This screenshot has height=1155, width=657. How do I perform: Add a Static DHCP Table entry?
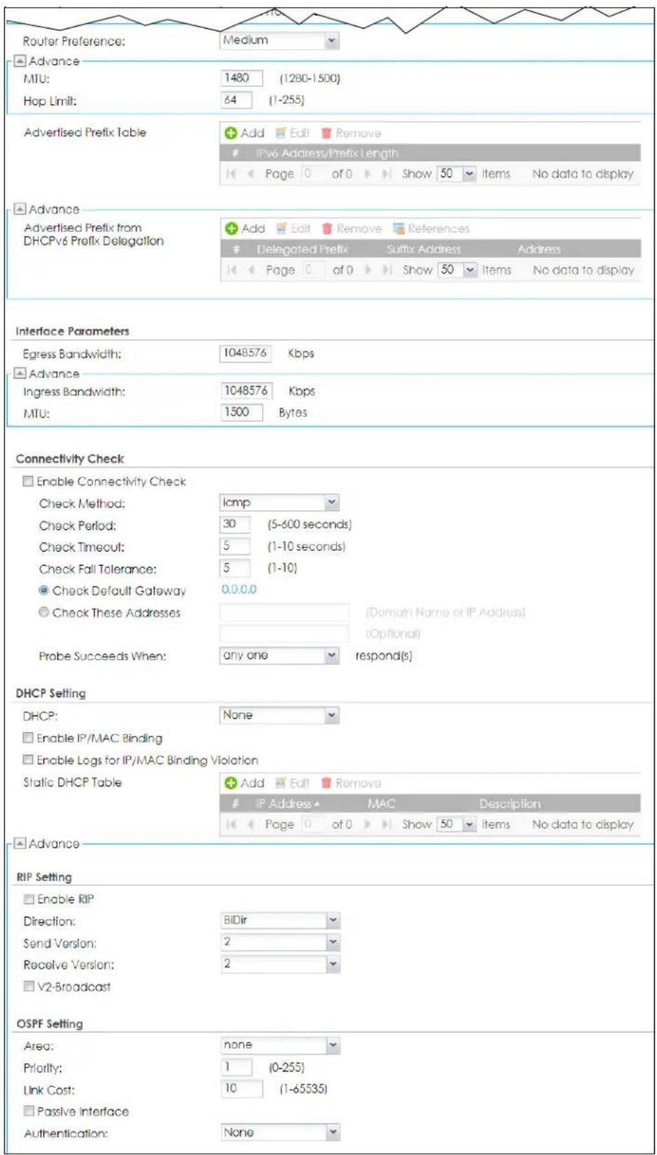point(245,784)
